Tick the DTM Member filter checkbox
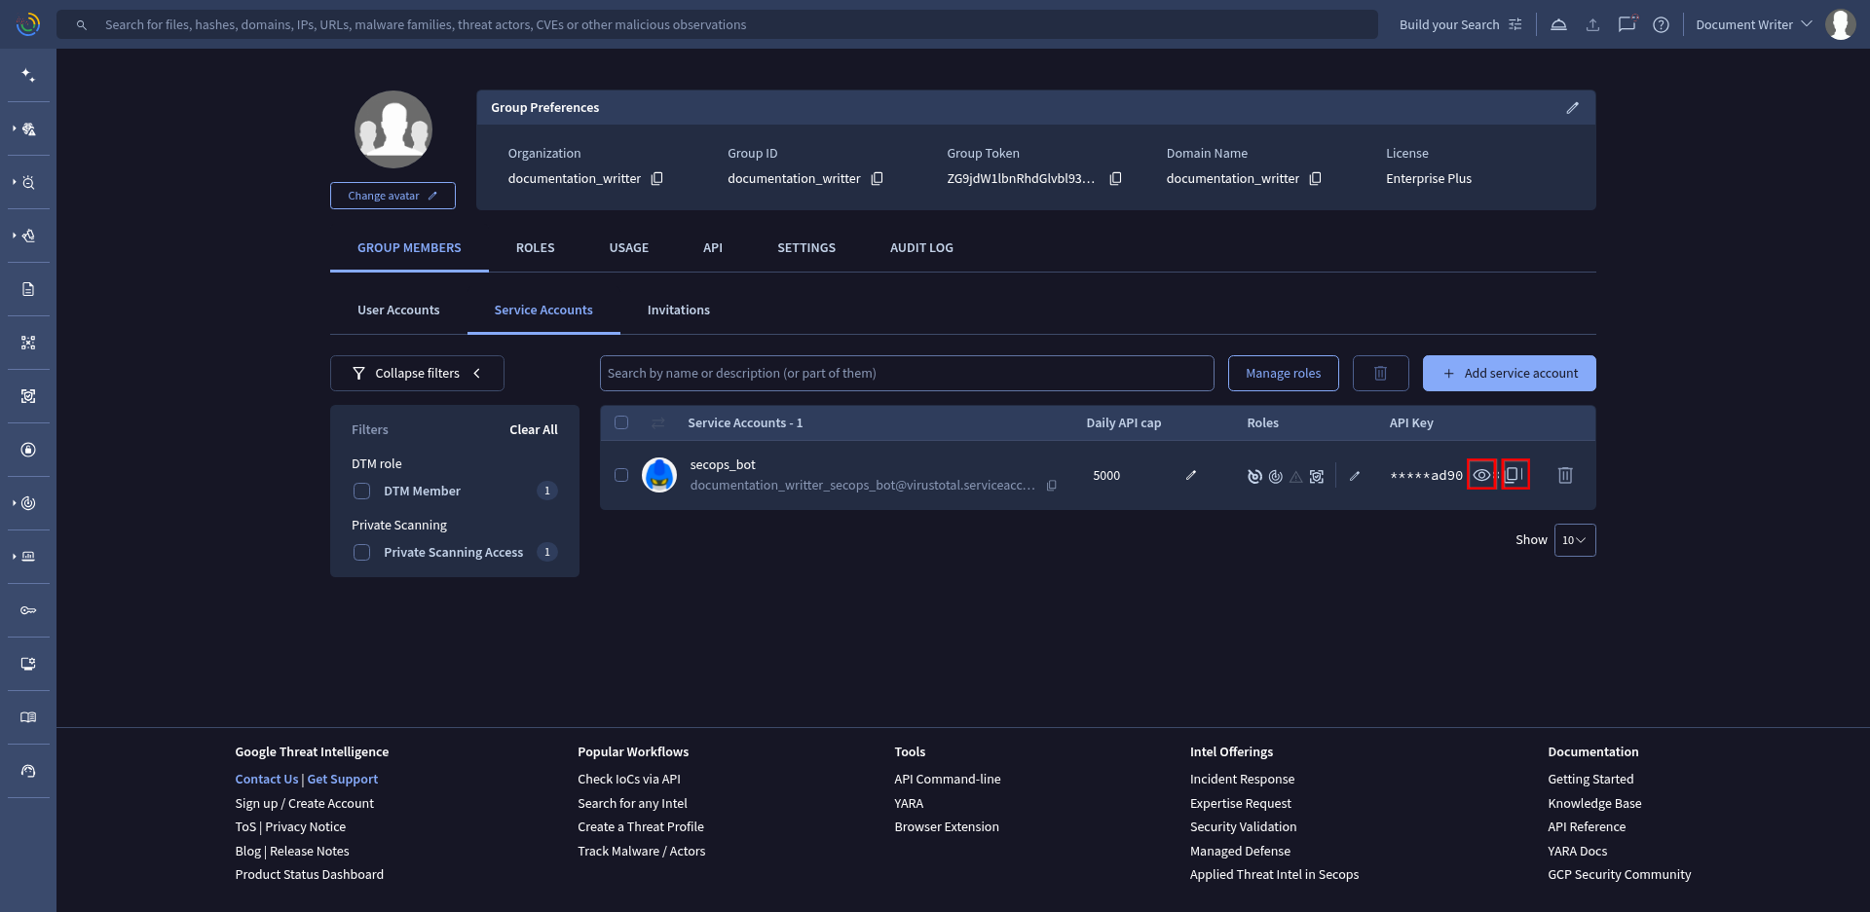 361,491
